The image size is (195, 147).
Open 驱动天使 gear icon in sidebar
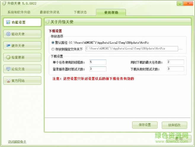[8, 34]
